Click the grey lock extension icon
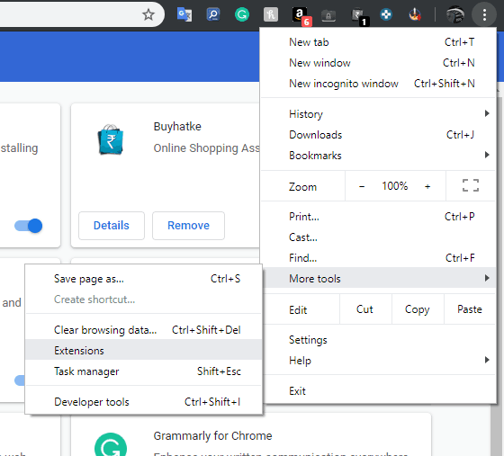The height and width of the screenshot is (456, 504). [x=328, y=15]
